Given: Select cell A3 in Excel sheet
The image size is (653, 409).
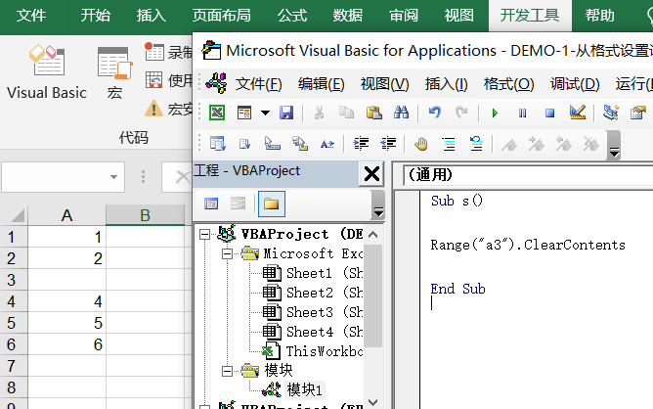Looking at the screenshot, I should point(66,280).
